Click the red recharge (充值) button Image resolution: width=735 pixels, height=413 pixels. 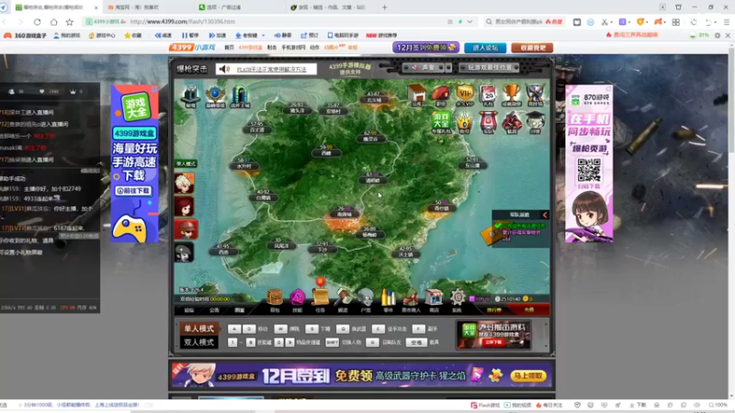[x=529, y=310]
